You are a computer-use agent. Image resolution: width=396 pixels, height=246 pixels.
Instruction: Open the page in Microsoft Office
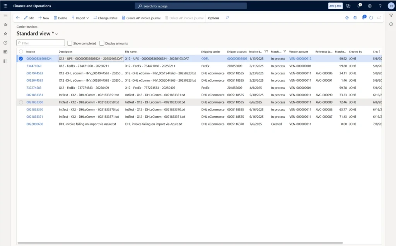pyautogui.click(x=355, y=18)
